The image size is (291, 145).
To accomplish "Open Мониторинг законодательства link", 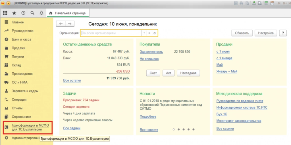I will point(239,121).
